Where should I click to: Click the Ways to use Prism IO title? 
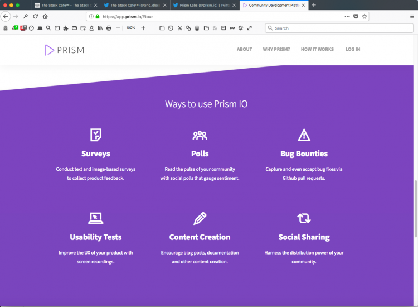206,104
